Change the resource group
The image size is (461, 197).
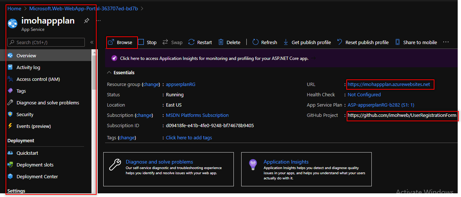click(151, 84)
